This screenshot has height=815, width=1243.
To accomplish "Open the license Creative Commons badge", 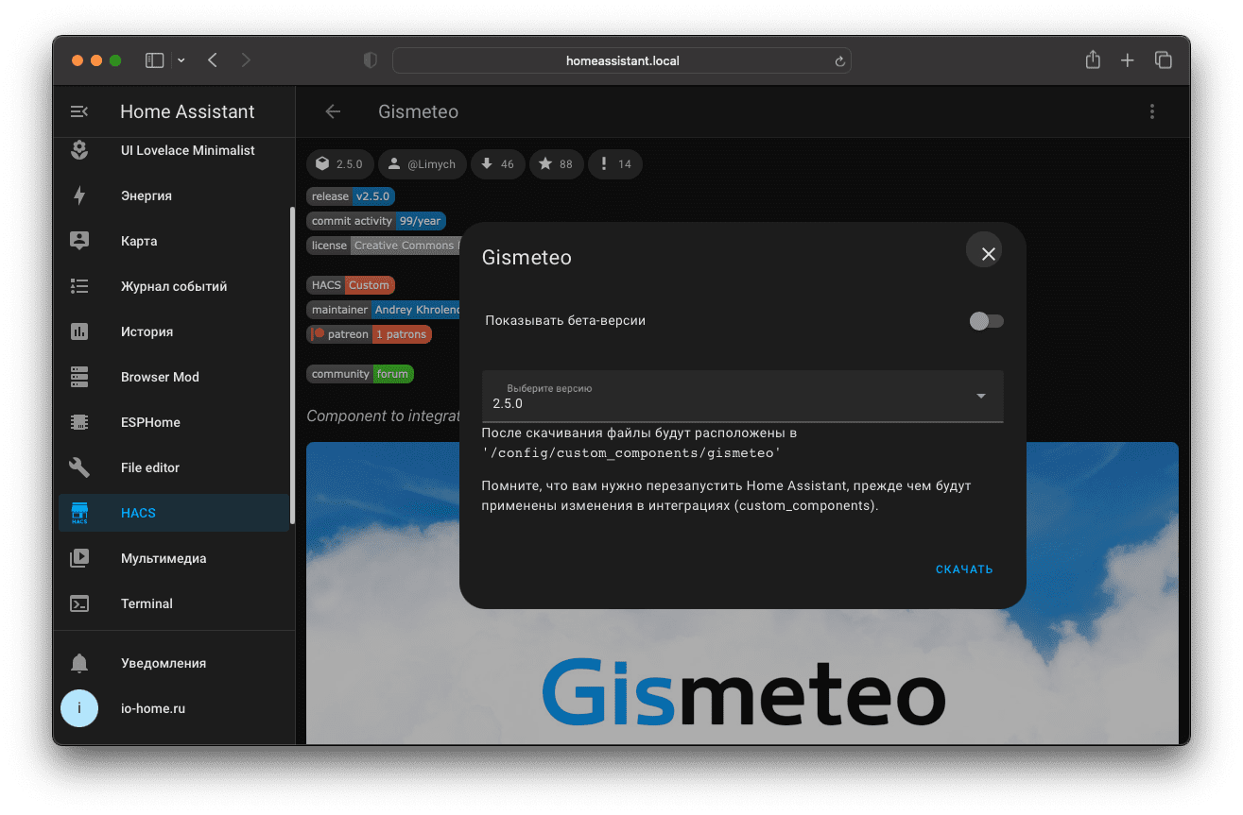I will (x=383, y=246).
